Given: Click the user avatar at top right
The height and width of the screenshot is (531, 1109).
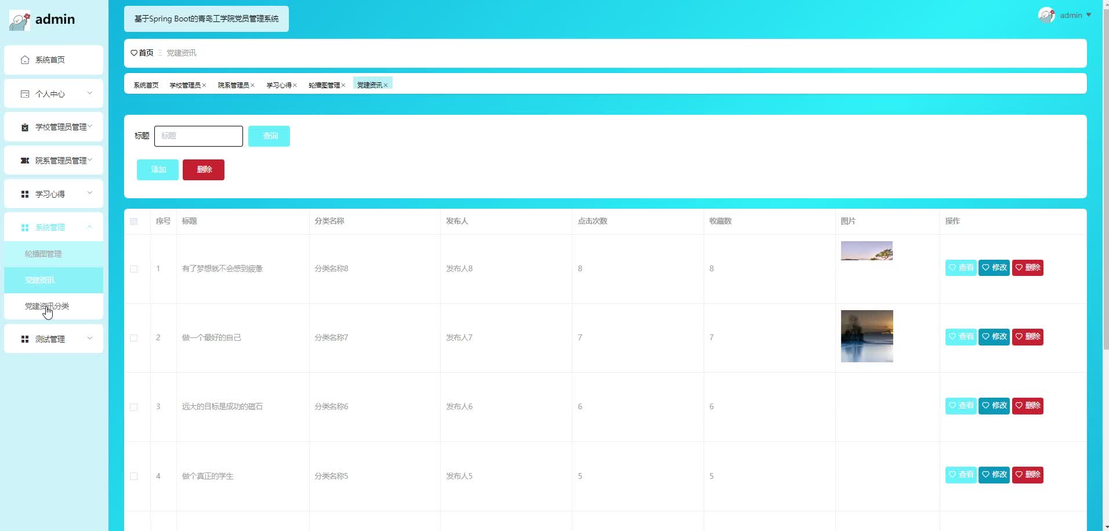Looking at the screenshot, I should (x=1046, y=16).
